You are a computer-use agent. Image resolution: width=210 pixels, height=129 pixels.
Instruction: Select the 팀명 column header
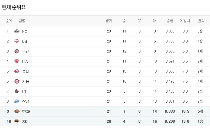pos(22,21)
